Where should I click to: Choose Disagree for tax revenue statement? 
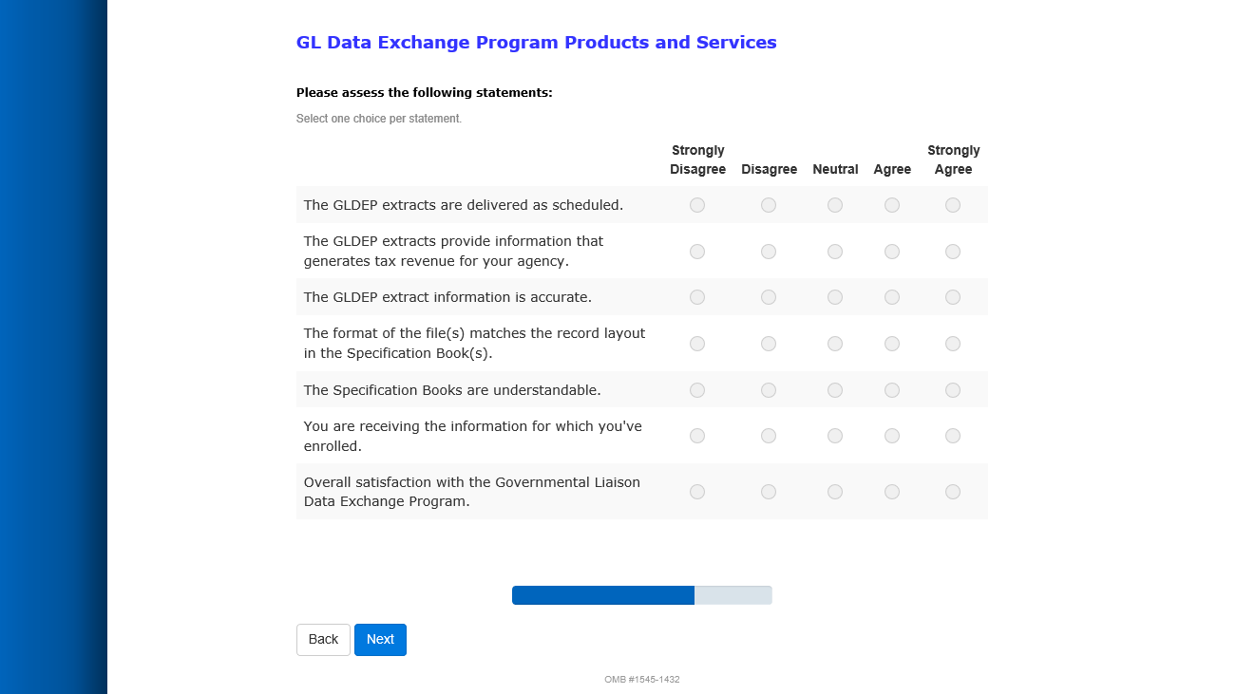point(769,252)
